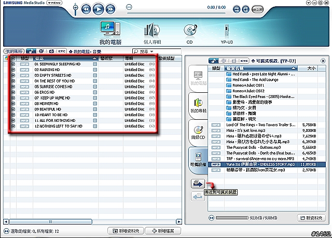The height and width of the screenshot is (238, 332).
Task: Skip to previous track button
Action: point(86,9)
